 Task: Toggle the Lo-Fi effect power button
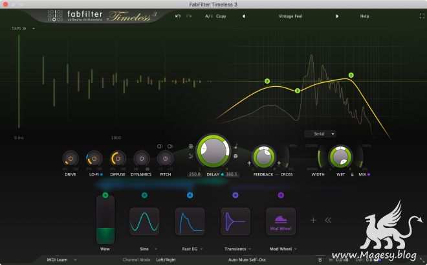tap(94, 158)
